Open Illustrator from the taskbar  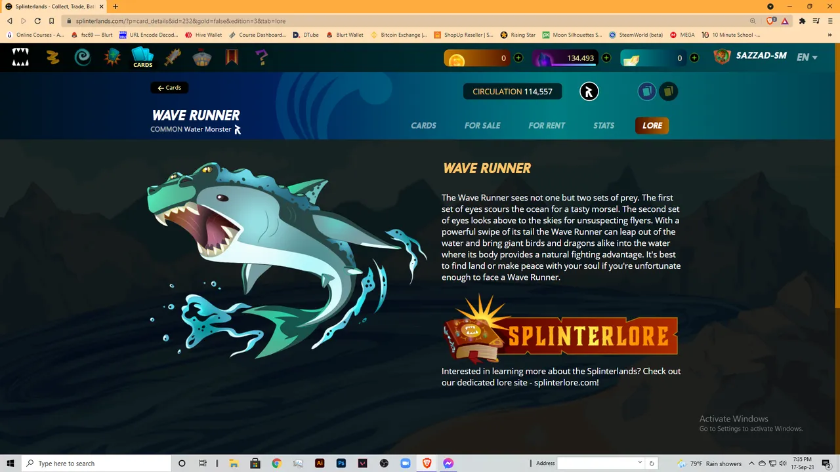320,463
